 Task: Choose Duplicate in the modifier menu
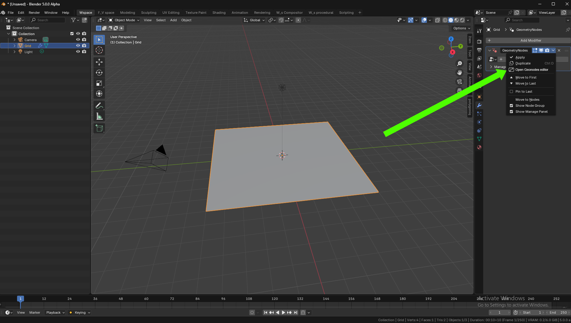click(x=531, y=63)
